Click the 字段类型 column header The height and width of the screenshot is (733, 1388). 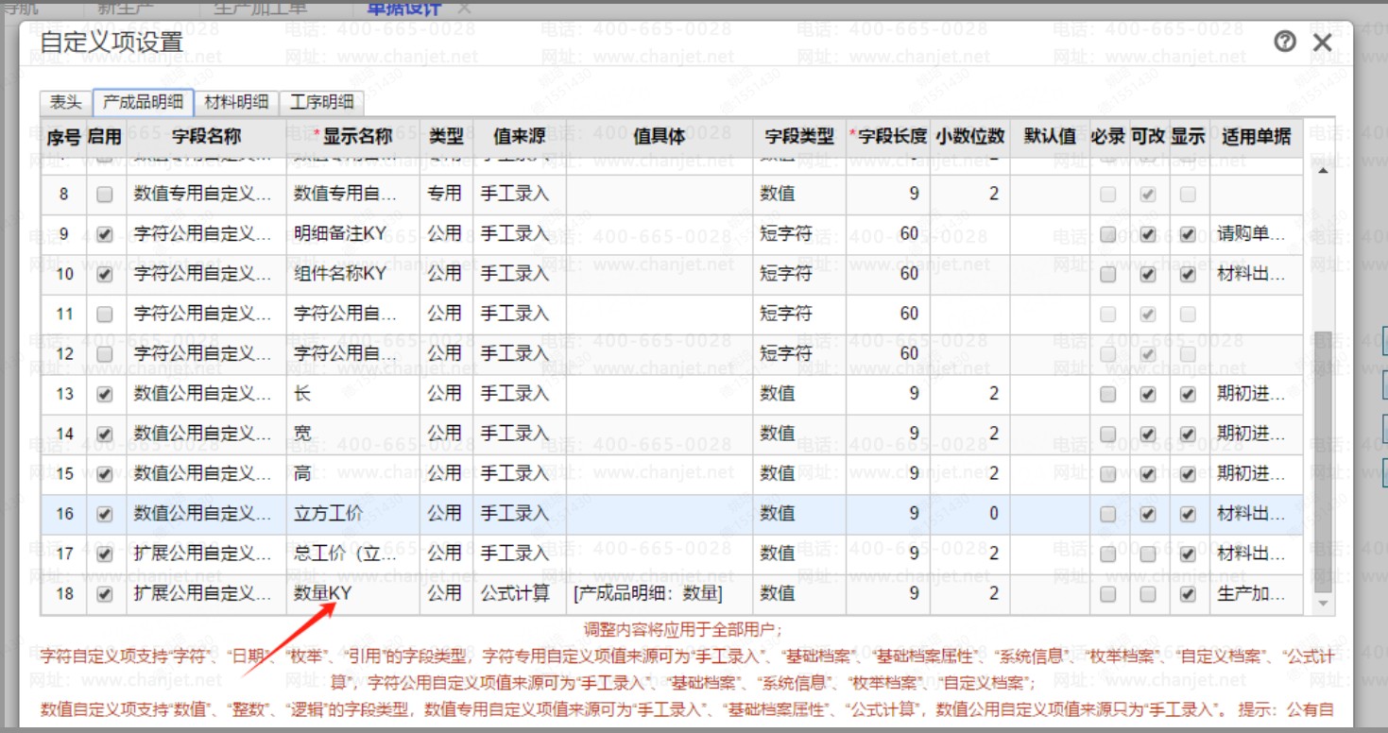coord(799,136)
